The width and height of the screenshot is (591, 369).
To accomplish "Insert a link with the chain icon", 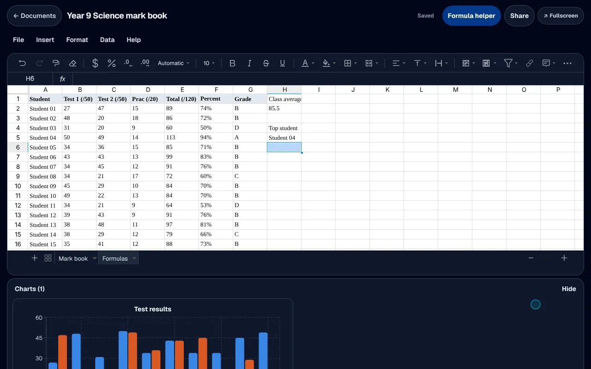I will [530, 63].
